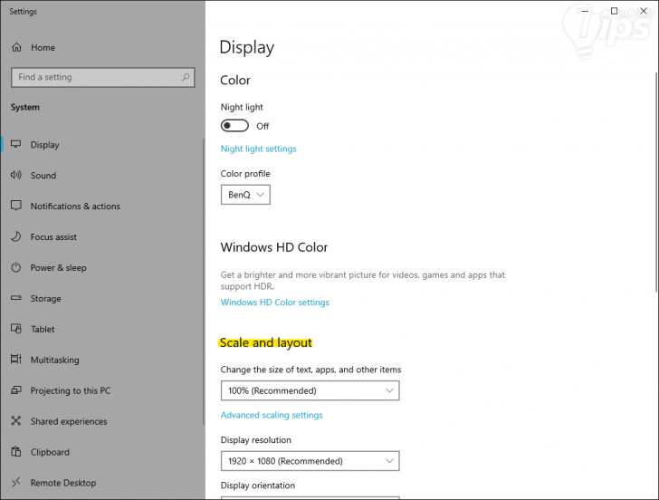Click the Power & sleep icon
Image resolution: width=659 pixels, height=500 pixels.
pyautogui.click(x=15, y=268)
